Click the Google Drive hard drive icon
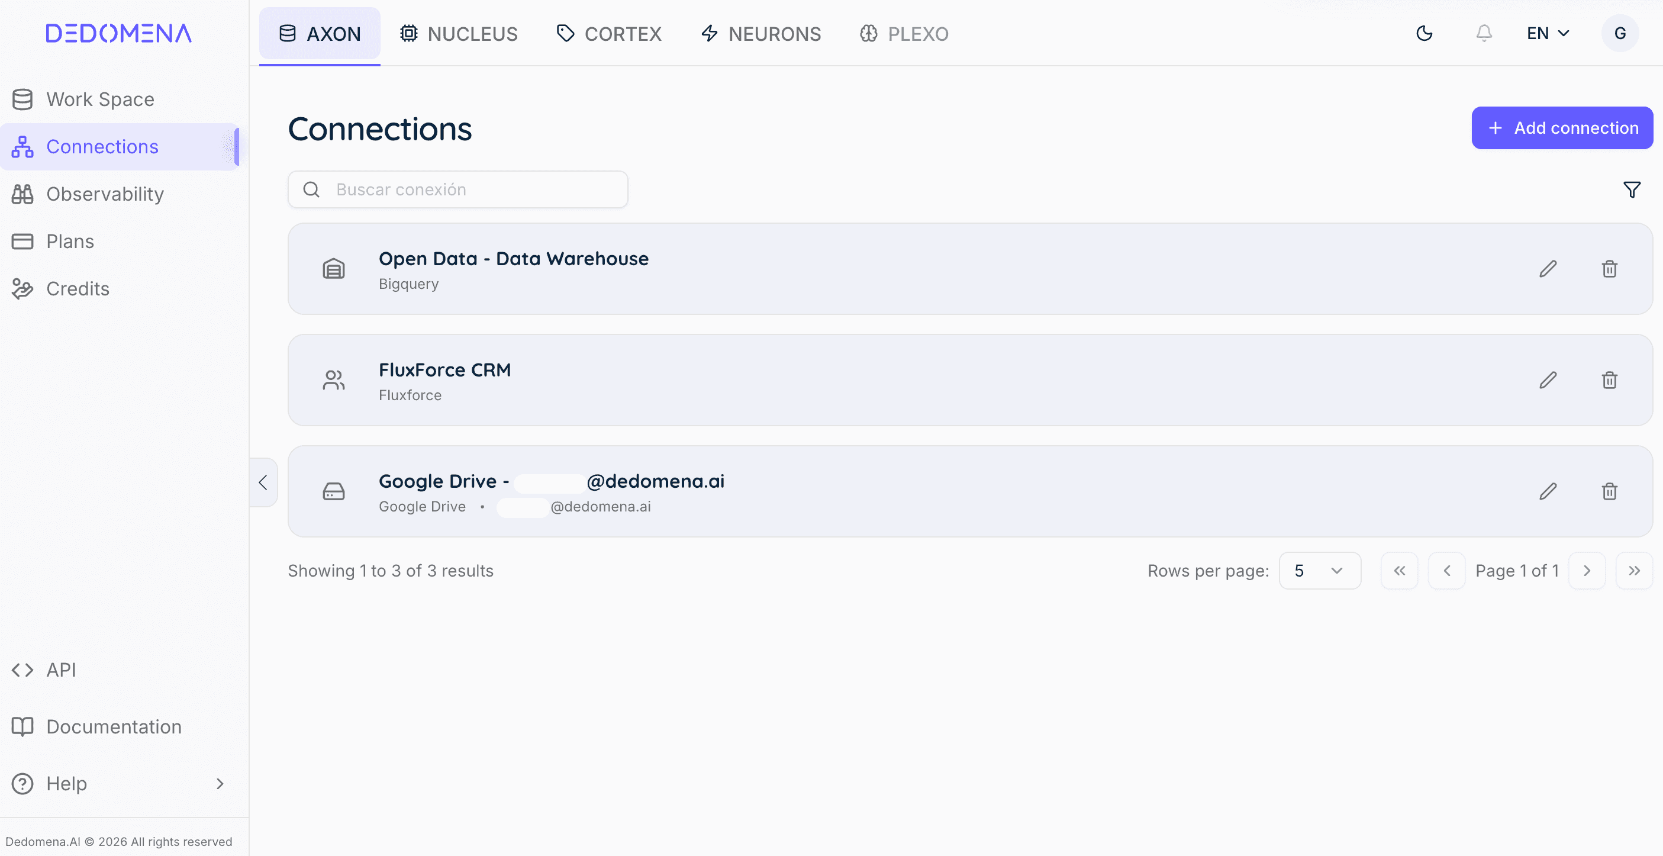 coord(334,491)
